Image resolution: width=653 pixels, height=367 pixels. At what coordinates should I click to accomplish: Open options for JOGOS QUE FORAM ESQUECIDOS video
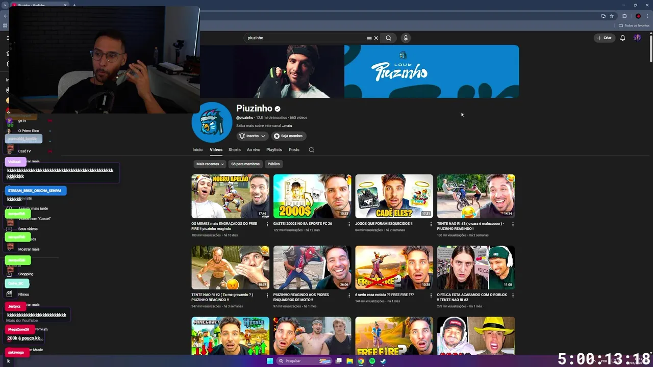pos(431,224)
